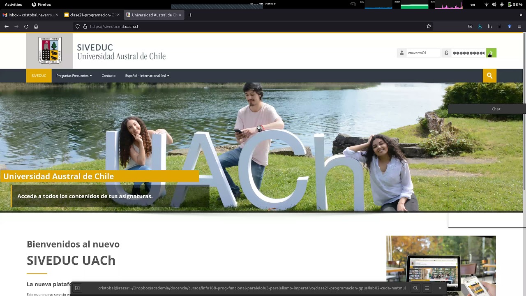Show site security padlock information
This screenshot has height=296, width=526.
(85, 26)
